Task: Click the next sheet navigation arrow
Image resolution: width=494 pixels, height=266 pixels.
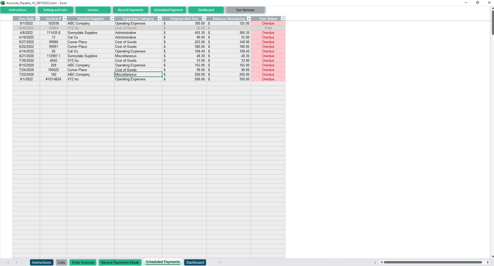Action: 17,262
